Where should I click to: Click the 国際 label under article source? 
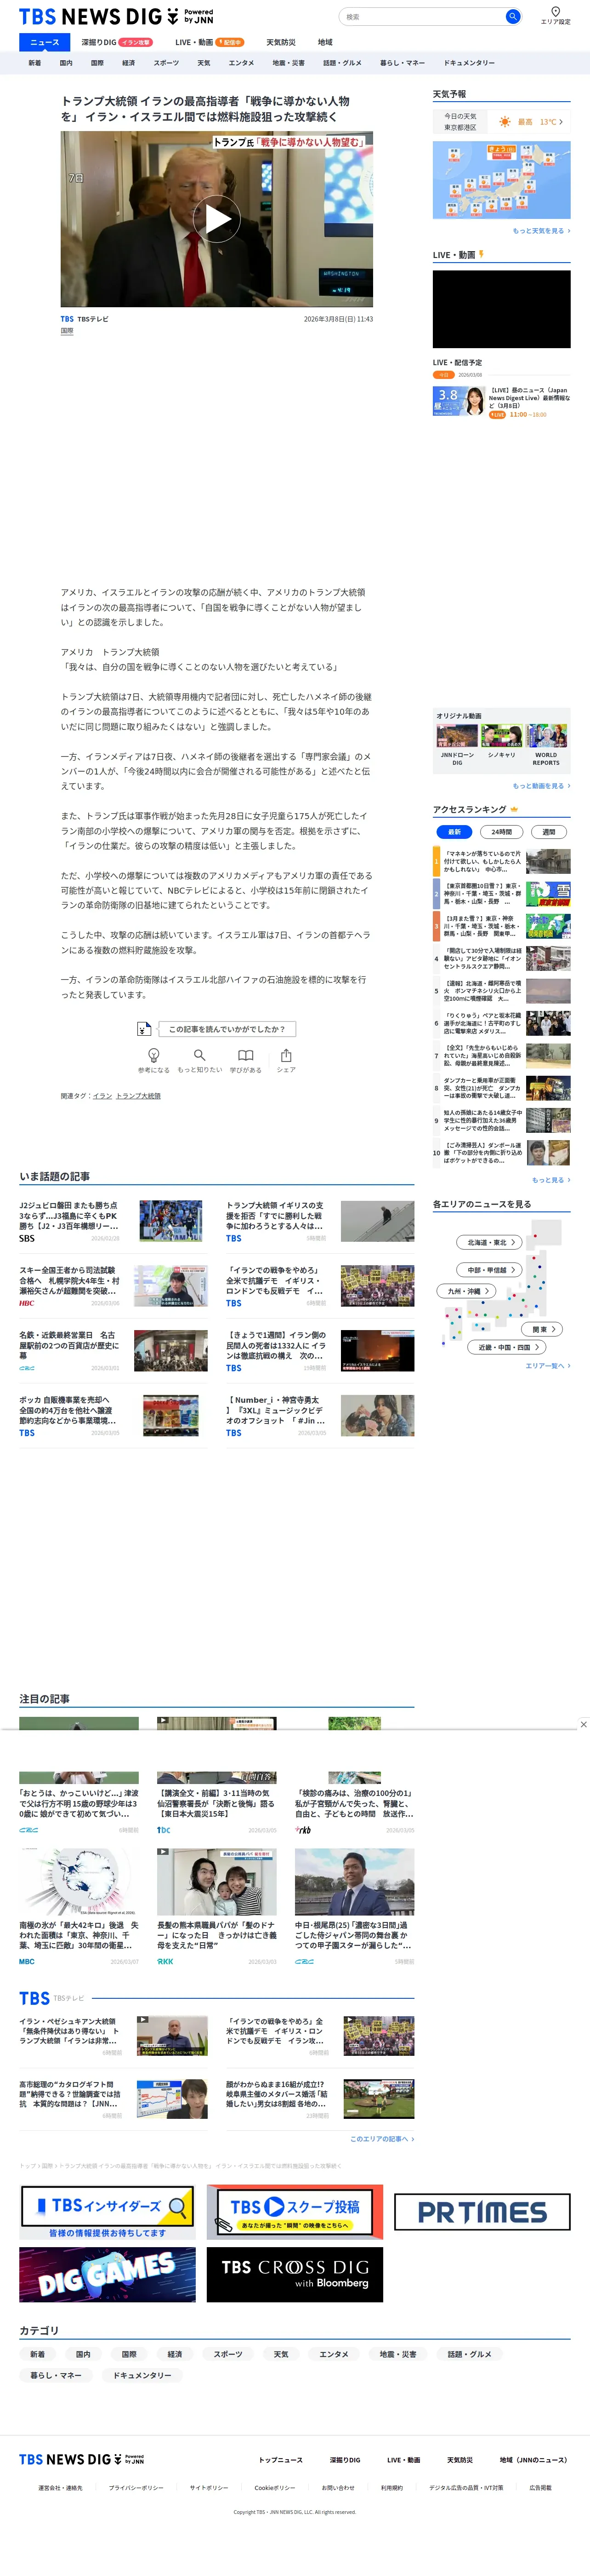point(67,330)
